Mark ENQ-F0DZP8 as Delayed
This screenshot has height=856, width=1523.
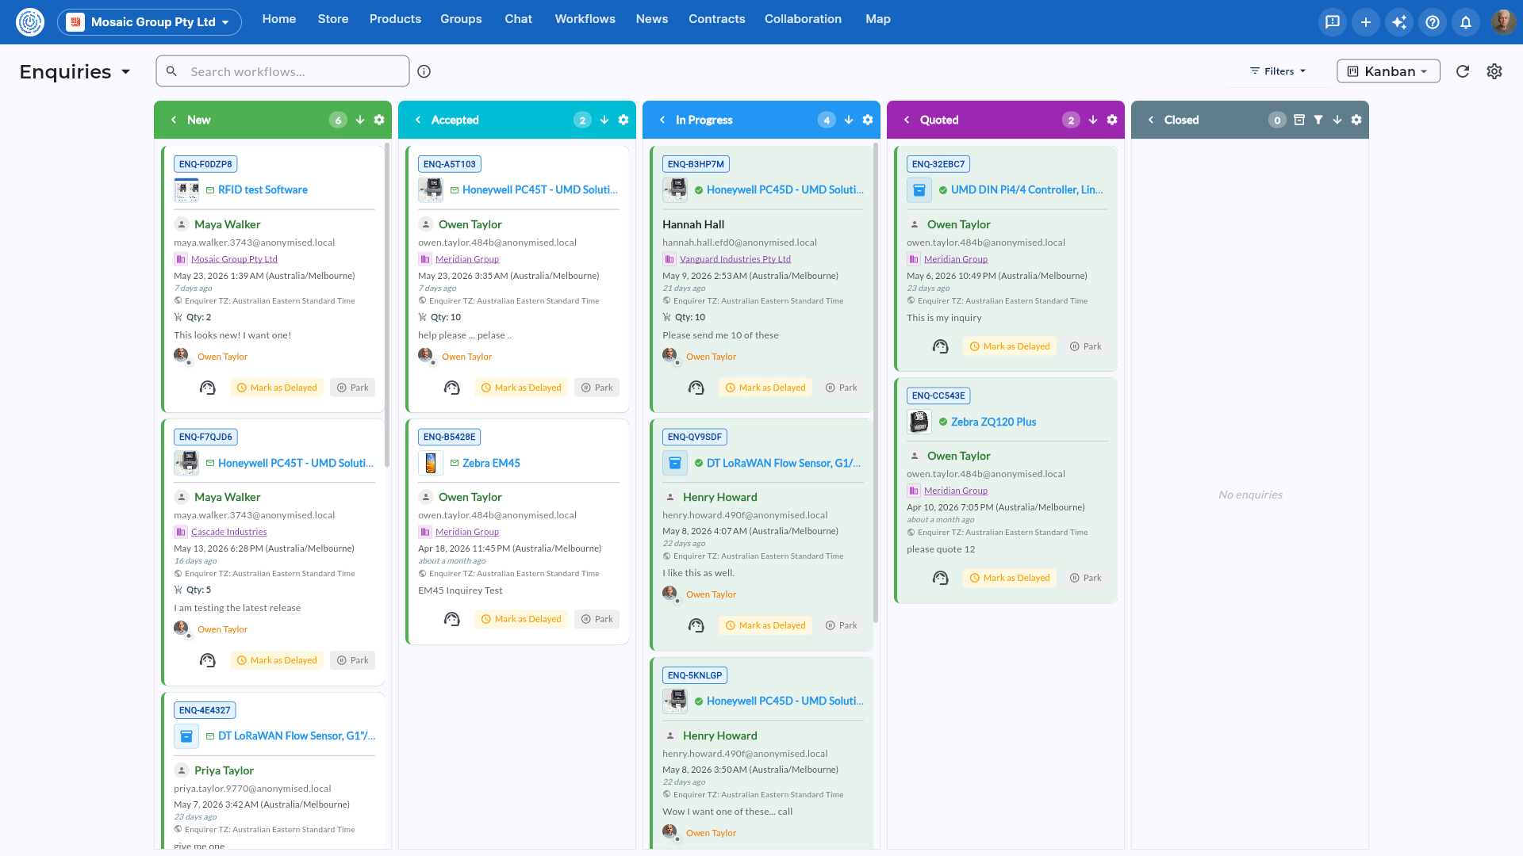coord(277,388)
